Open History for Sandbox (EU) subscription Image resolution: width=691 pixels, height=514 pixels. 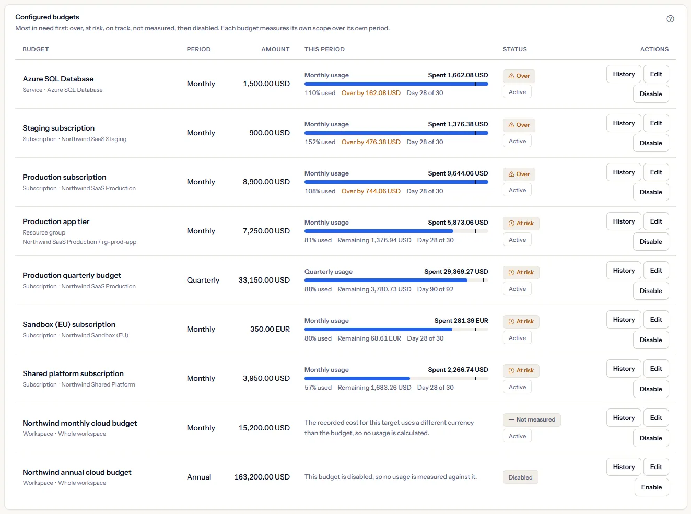tap(624, 320)
